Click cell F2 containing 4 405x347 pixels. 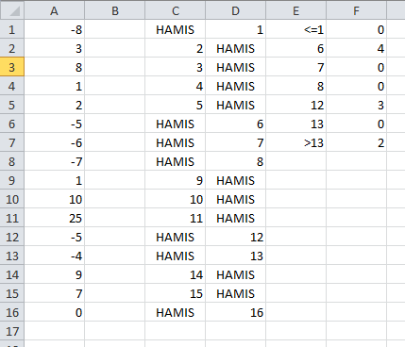pos(357,48)
